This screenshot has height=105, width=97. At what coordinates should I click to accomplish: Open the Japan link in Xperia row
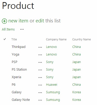click(76, 77)
